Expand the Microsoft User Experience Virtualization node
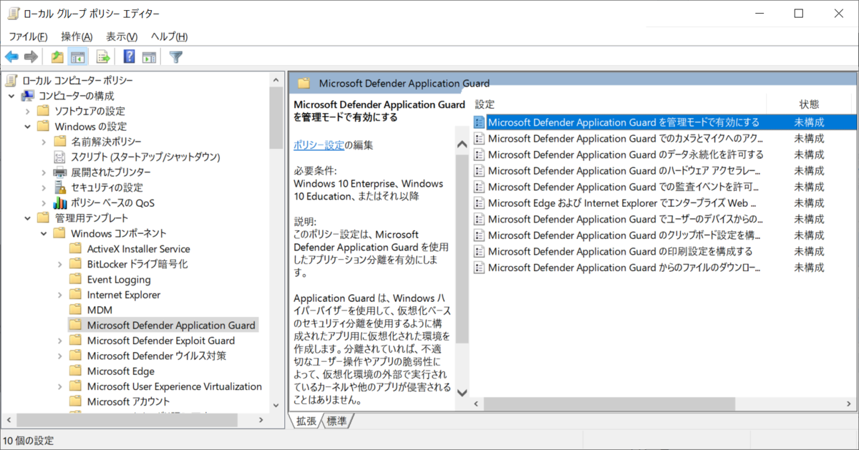 pos(59,386)
